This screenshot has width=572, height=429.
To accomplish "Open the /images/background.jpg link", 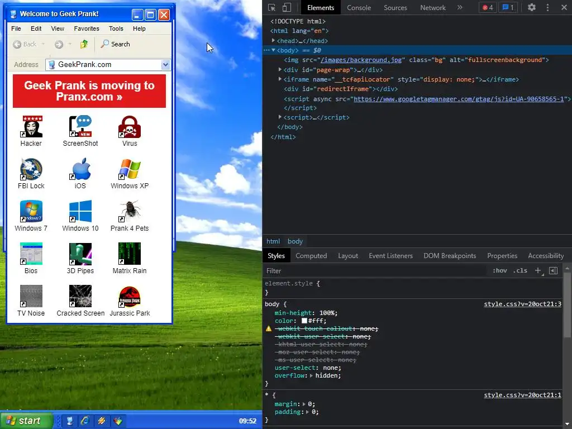I will (x=361, y=60).
